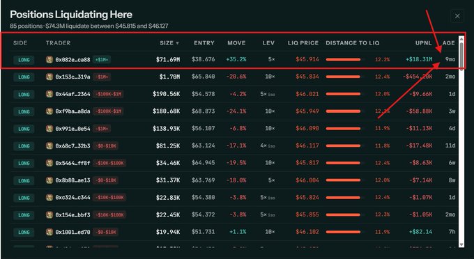Click avatar icon of trader 0x1001…ed70
The width and height of the screenshot is (474, 259).
[x=49, y=232]
